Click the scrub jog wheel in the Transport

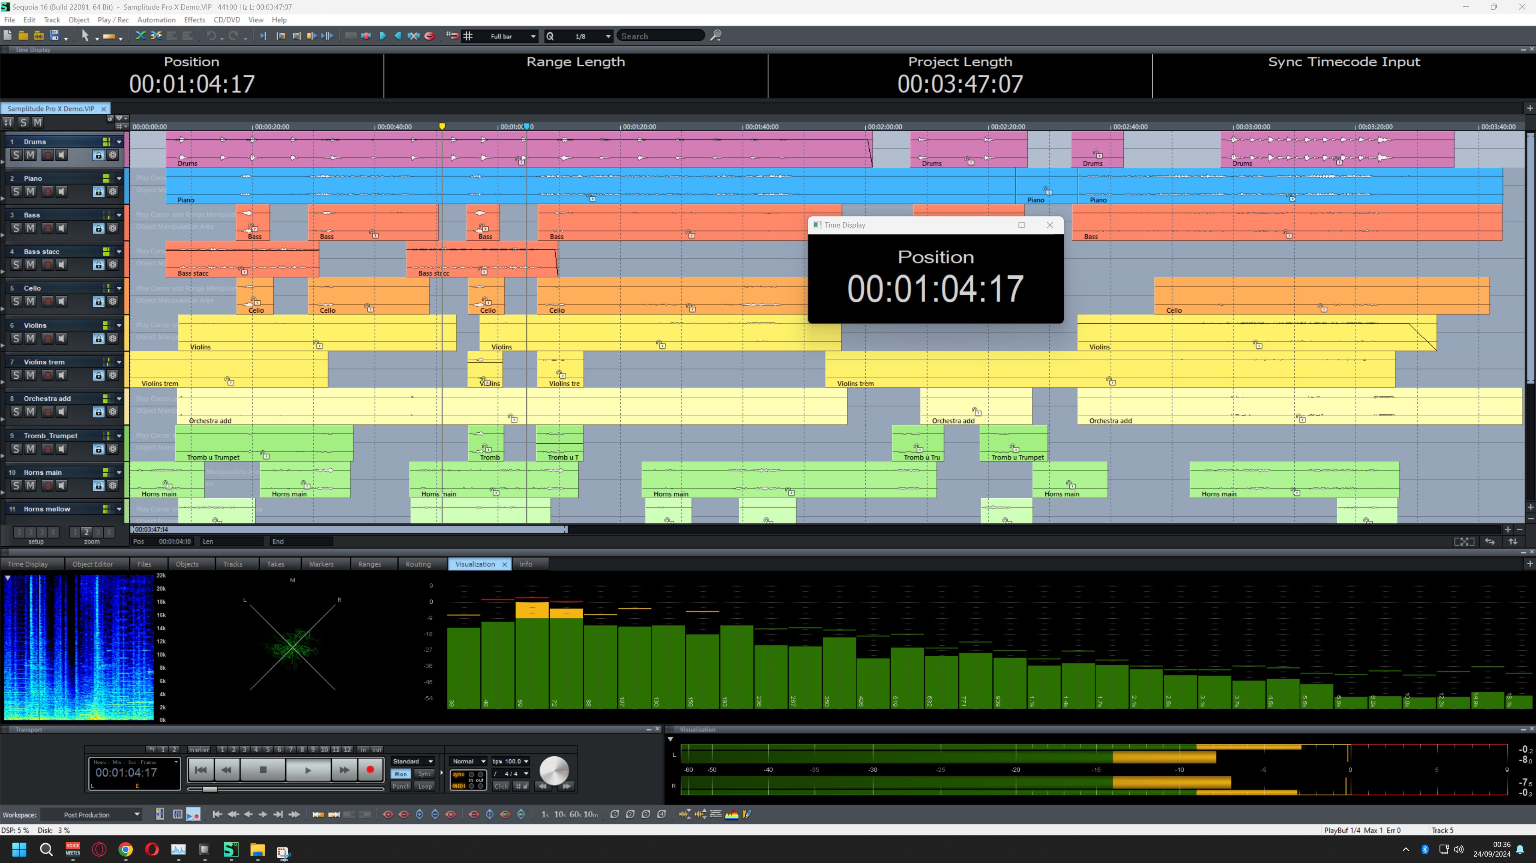pyautogui.click(x=554, y=771)
